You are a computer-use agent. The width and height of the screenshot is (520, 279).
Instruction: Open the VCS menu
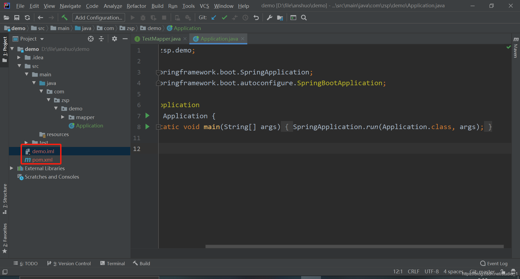204,6
